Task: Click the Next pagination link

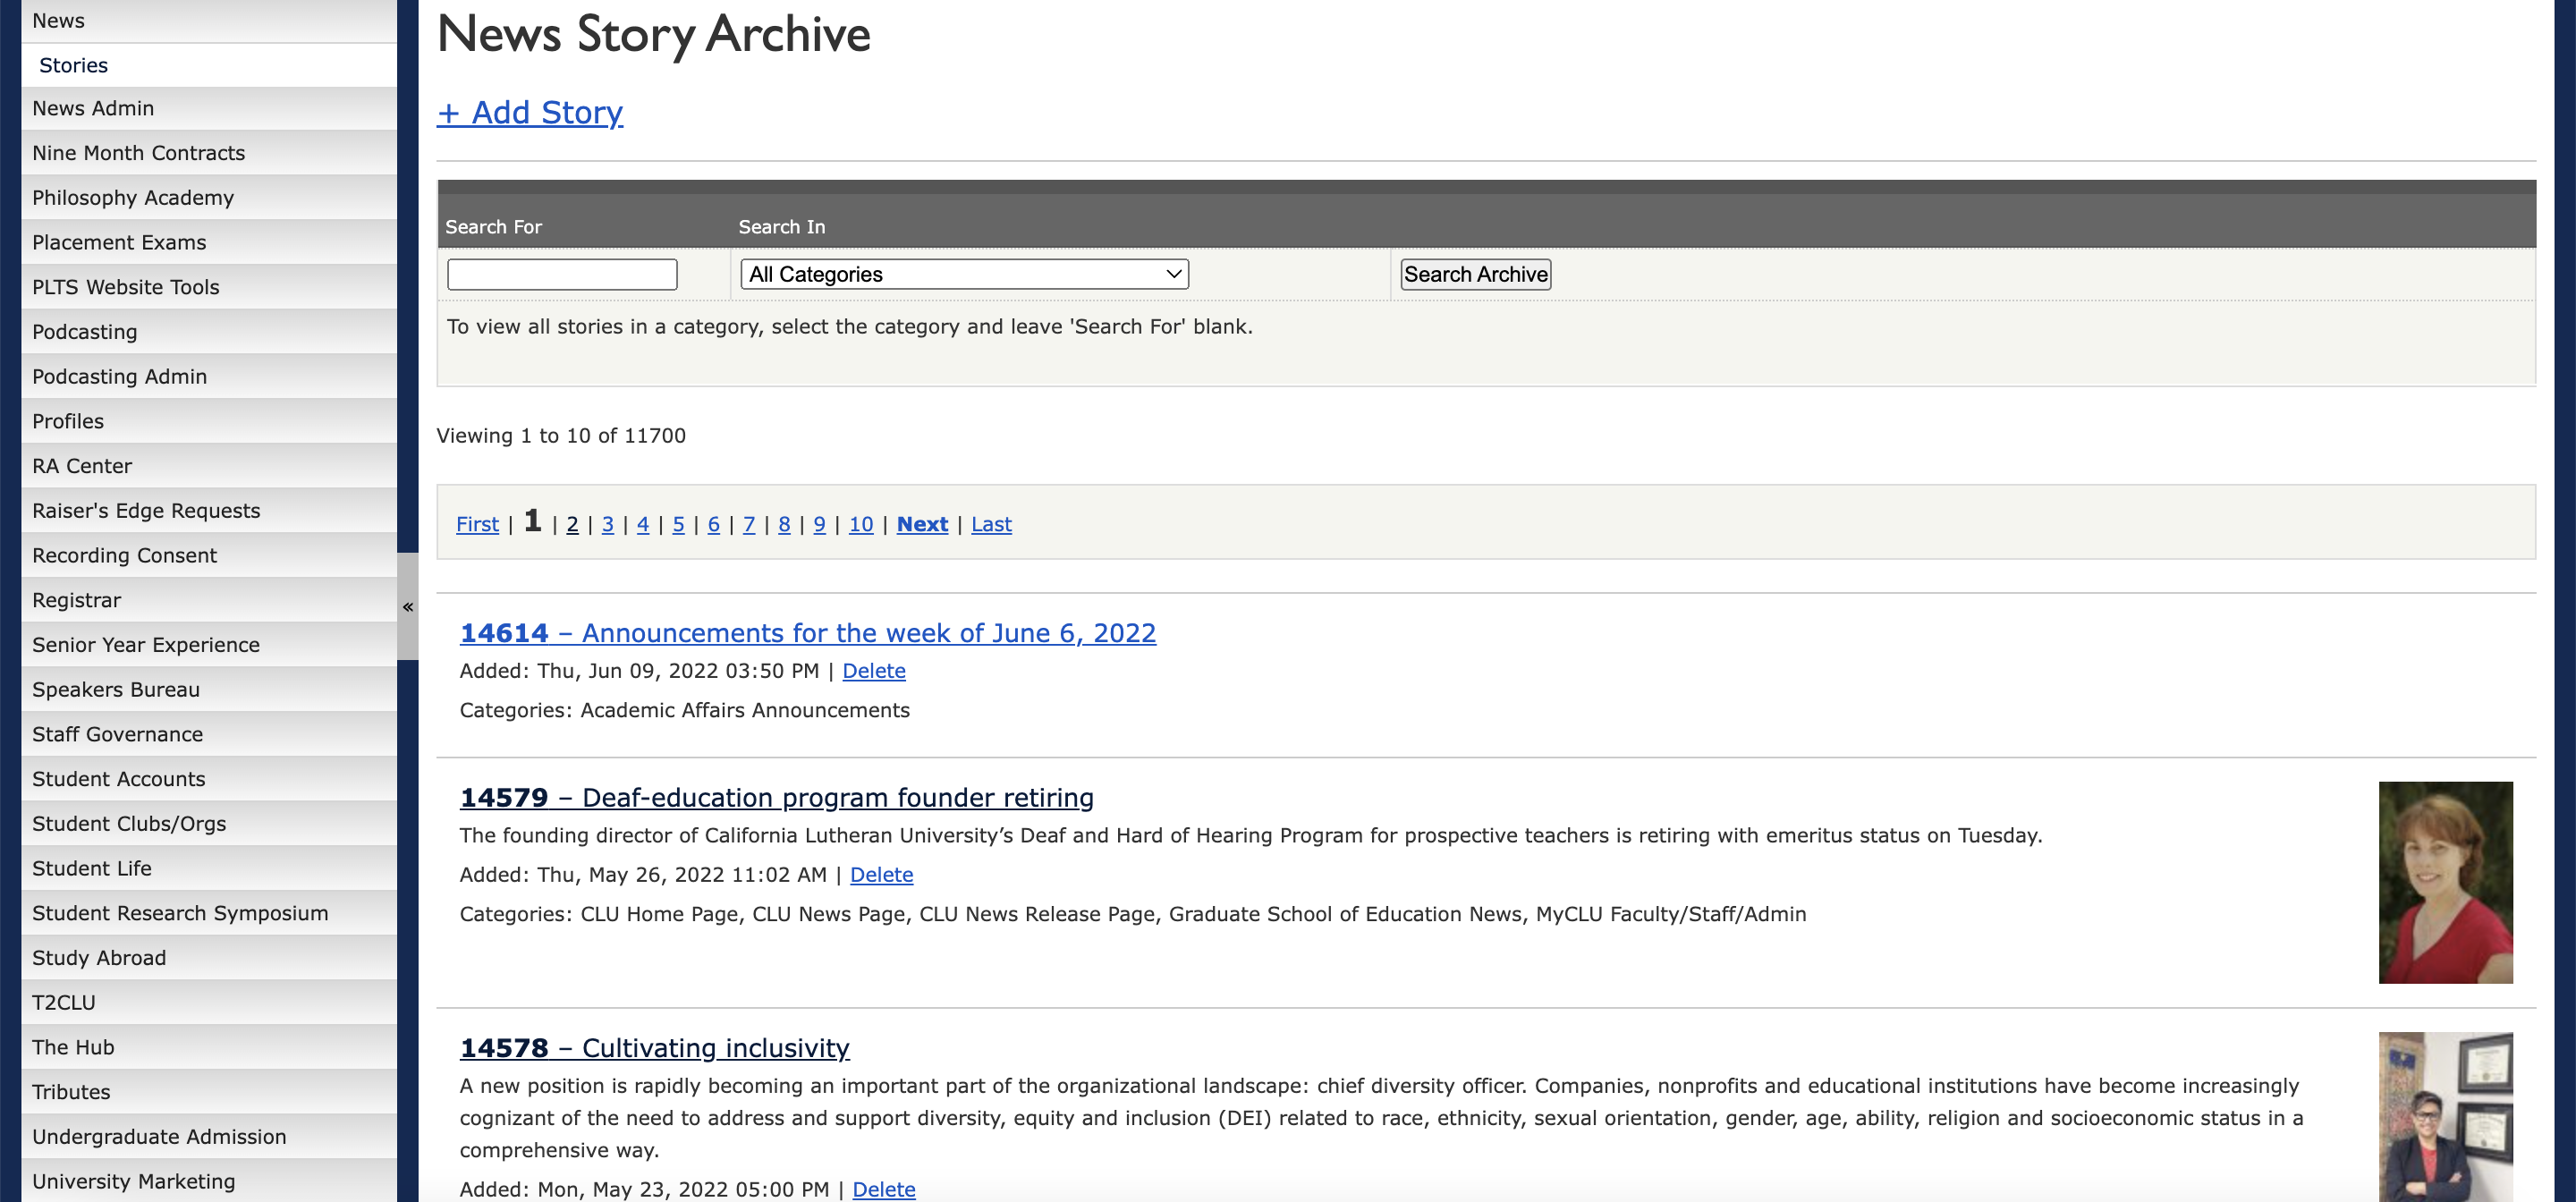Action: click(x=921, y=524)
